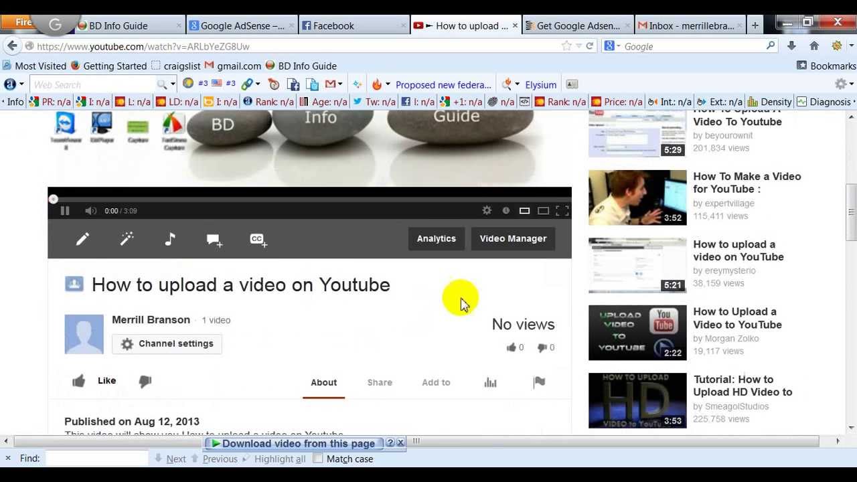Click the video progress bar scrubber
This screenshot has width=857, height=482.
(53, 199)
